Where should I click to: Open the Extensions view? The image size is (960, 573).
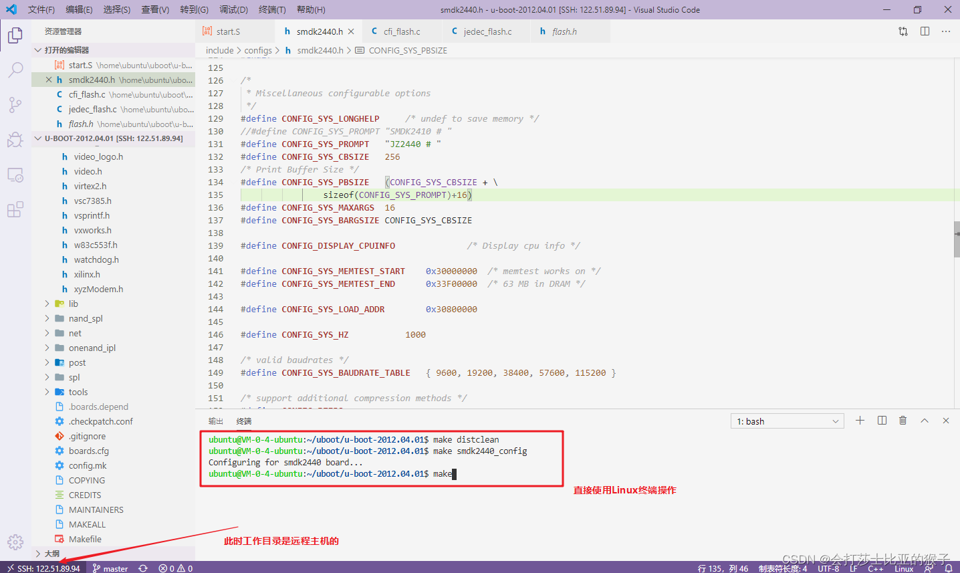click(x=15, y=209)
